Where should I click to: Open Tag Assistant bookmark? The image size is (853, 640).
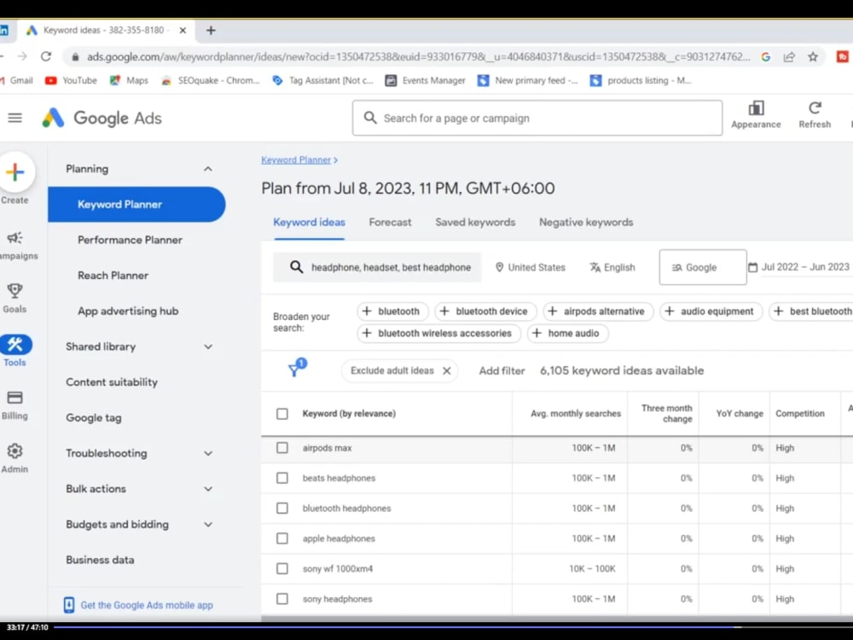click(x=322, y=80)
